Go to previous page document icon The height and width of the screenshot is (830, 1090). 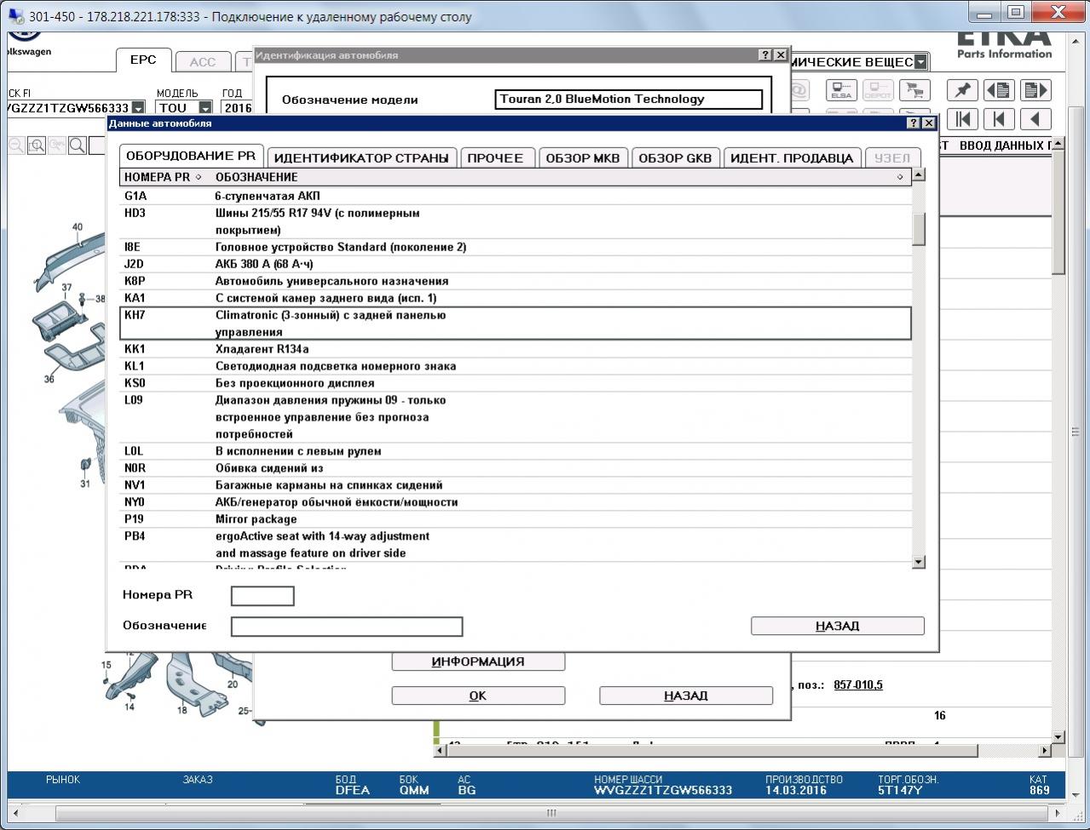tap(999, 90)
